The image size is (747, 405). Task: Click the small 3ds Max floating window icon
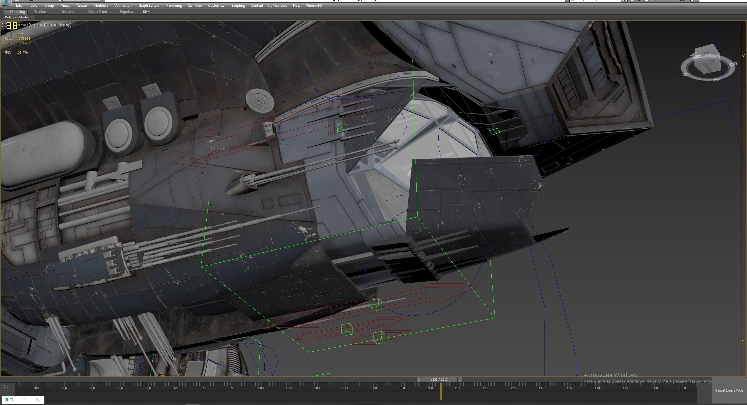tap(7, 400)
